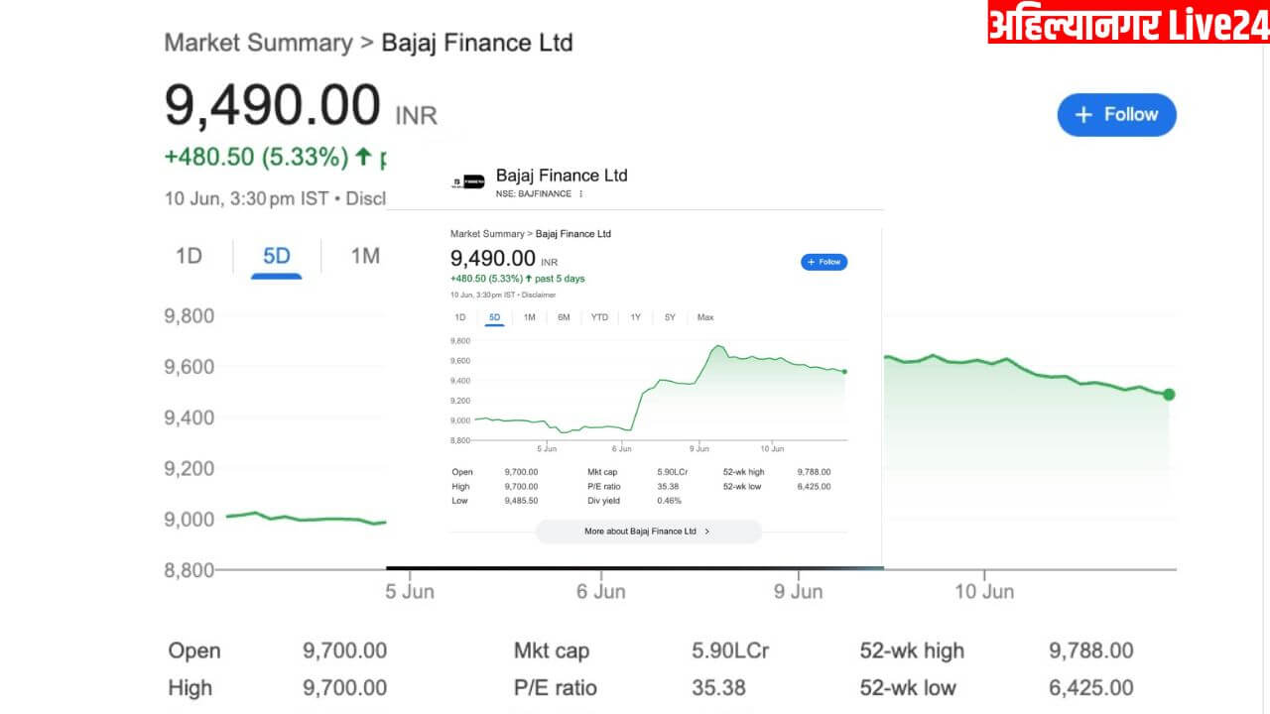Click the green endpoint dot on the large chart
This screenshot has height=714, width=1270.
click(x=1169, y=395)
